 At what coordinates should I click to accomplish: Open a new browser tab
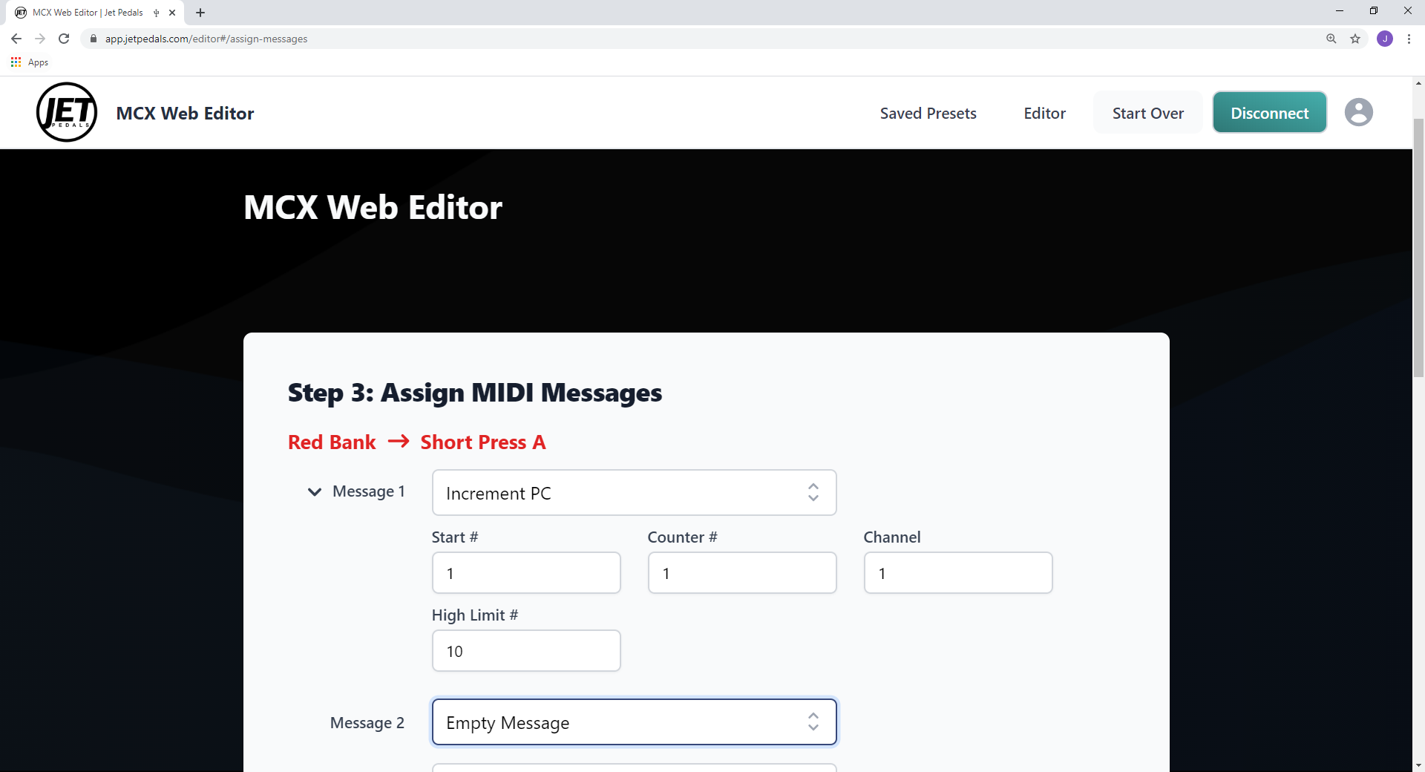(x=200, y=13)
